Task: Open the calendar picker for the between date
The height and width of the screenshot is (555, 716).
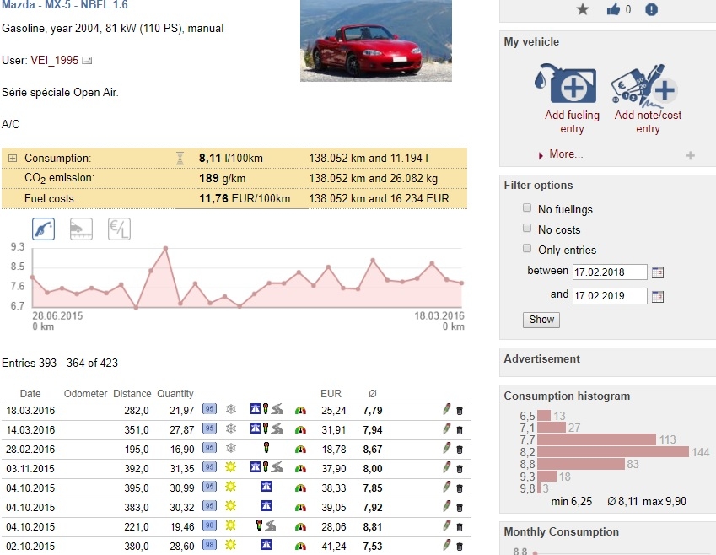Action: pos(658,272)
